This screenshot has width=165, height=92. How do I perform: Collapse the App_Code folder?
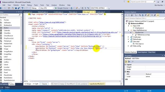point(129,26)
